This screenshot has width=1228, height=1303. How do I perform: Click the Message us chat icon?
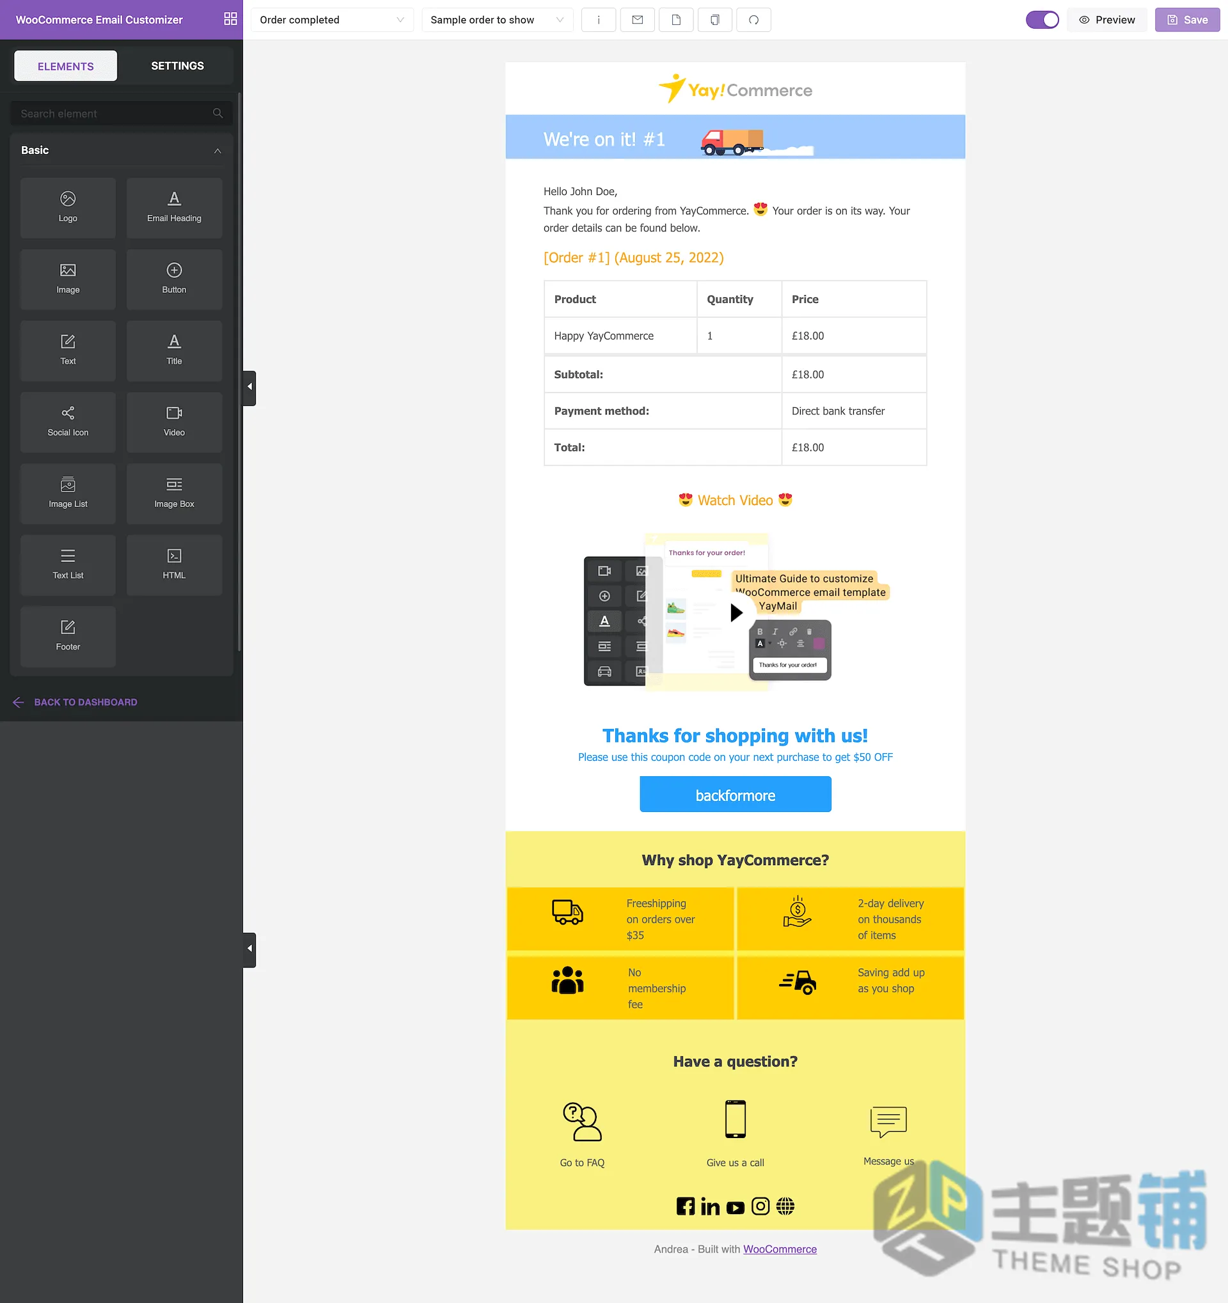click(888, 1121)
